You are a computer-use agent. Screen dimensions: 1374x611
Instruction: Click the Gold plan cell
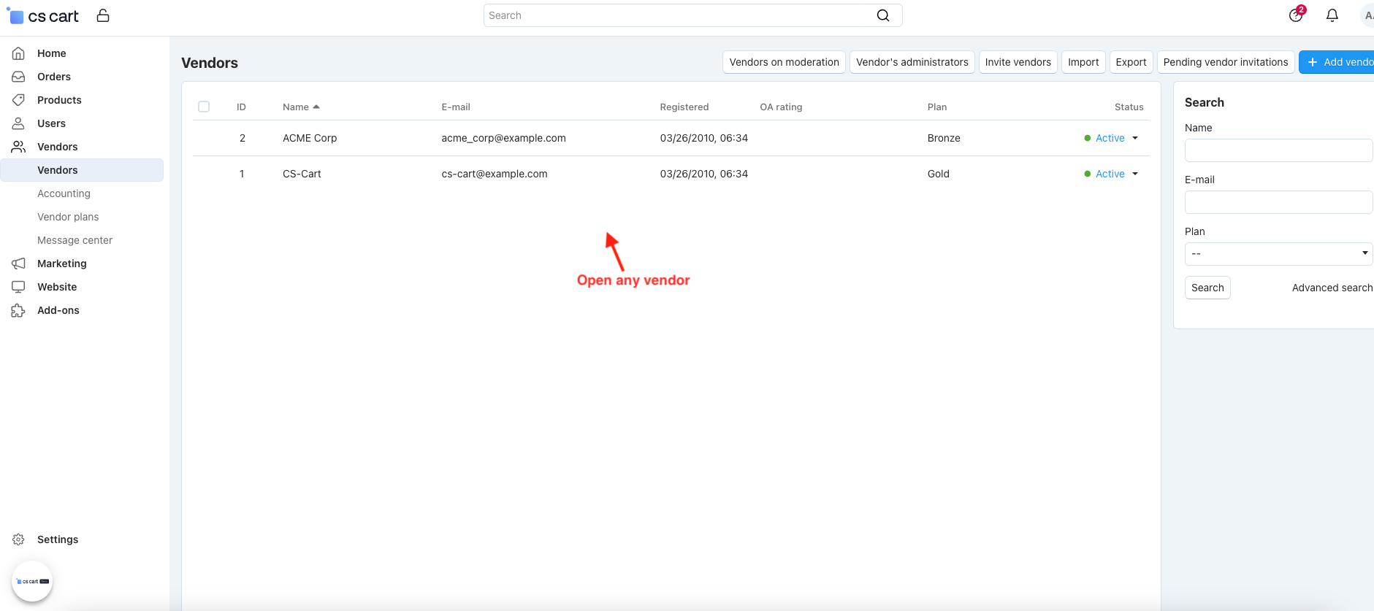pos(939,174)
